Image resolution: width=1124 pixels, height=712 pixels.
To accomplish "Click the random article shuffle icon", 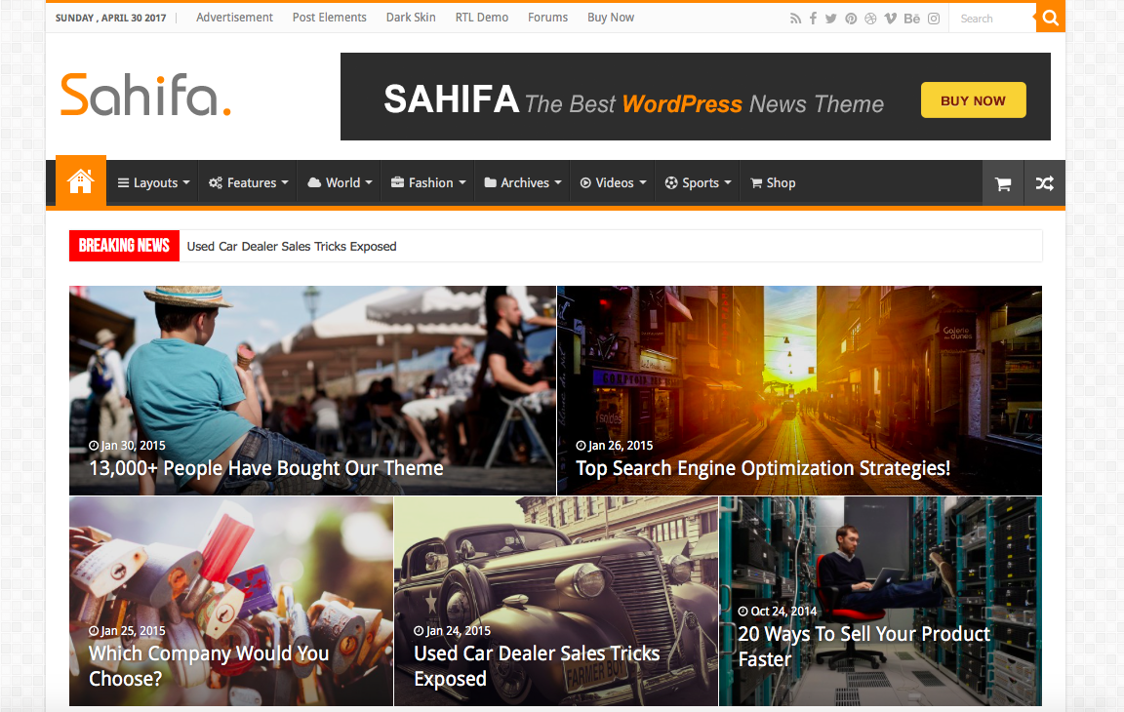I will click(x=1044, y=184).
